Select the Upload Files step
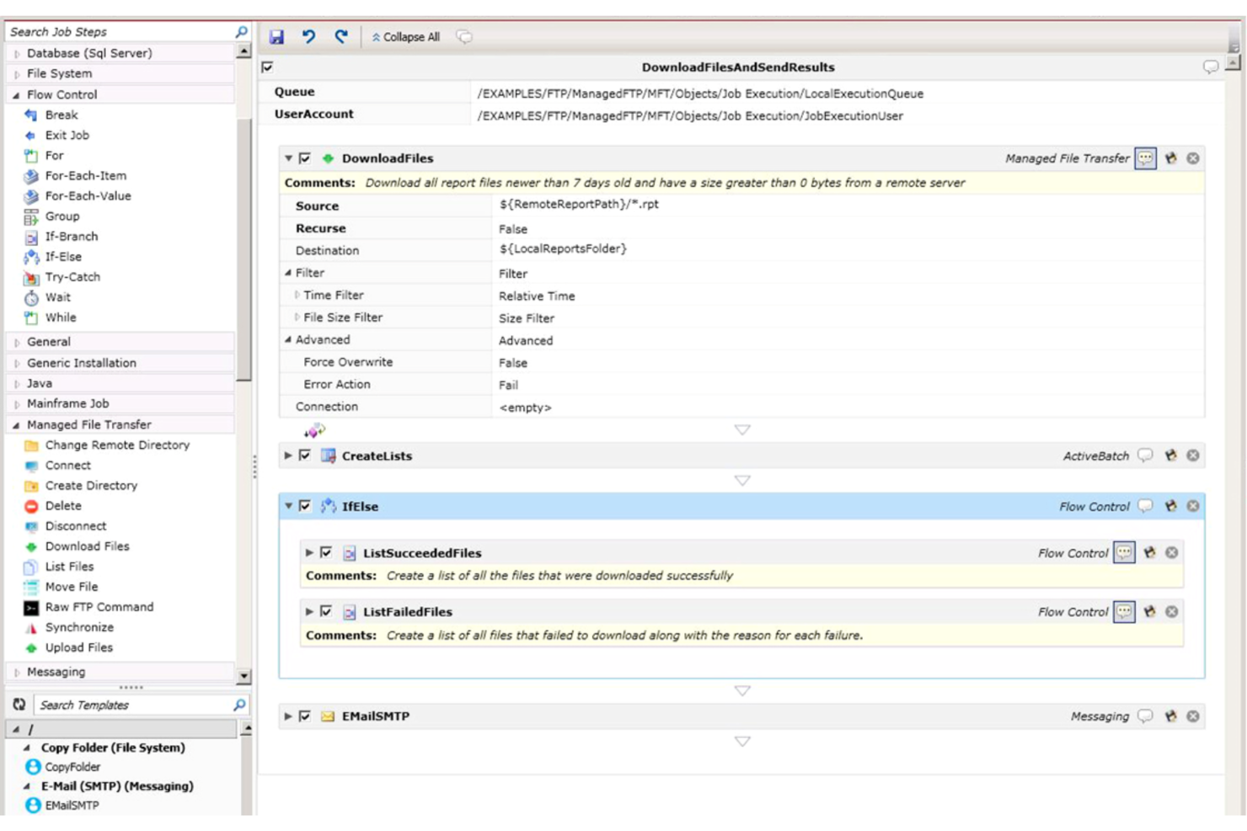1247x831 pixels. coord(78,647)
